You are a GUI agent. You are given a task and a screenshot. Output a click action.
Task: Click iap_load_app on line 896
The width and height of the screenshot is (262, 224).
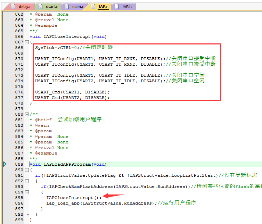[63, 203]
